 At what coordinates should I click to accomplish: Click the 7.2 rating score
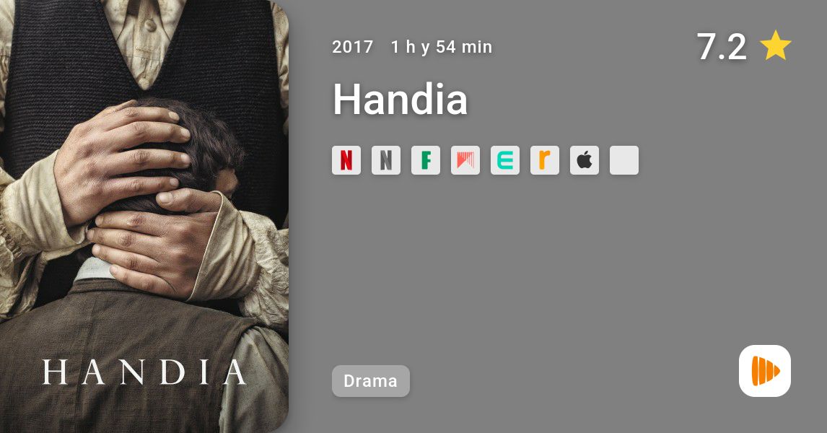point(722,46)
